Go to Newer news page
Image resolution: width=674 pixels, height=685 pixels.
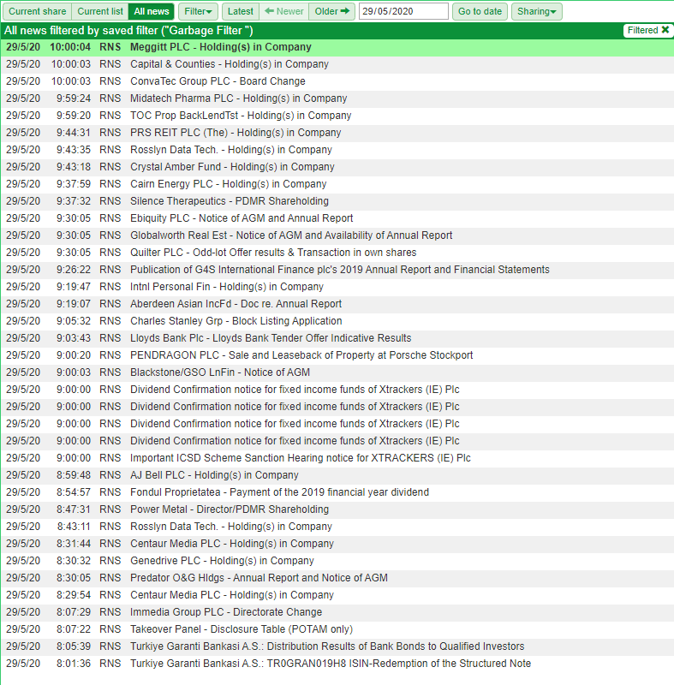(x=284, y=11)
